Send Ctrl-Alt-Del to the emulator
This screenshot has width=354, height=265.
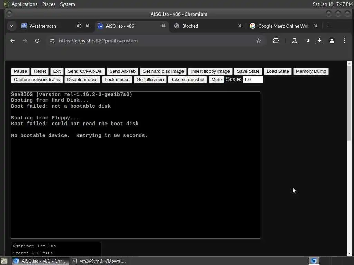(85, 71)
